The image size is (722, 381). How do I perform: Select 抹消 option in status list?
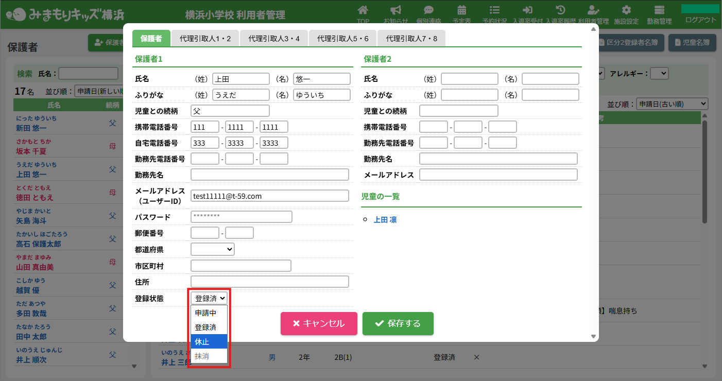(209, 356)
